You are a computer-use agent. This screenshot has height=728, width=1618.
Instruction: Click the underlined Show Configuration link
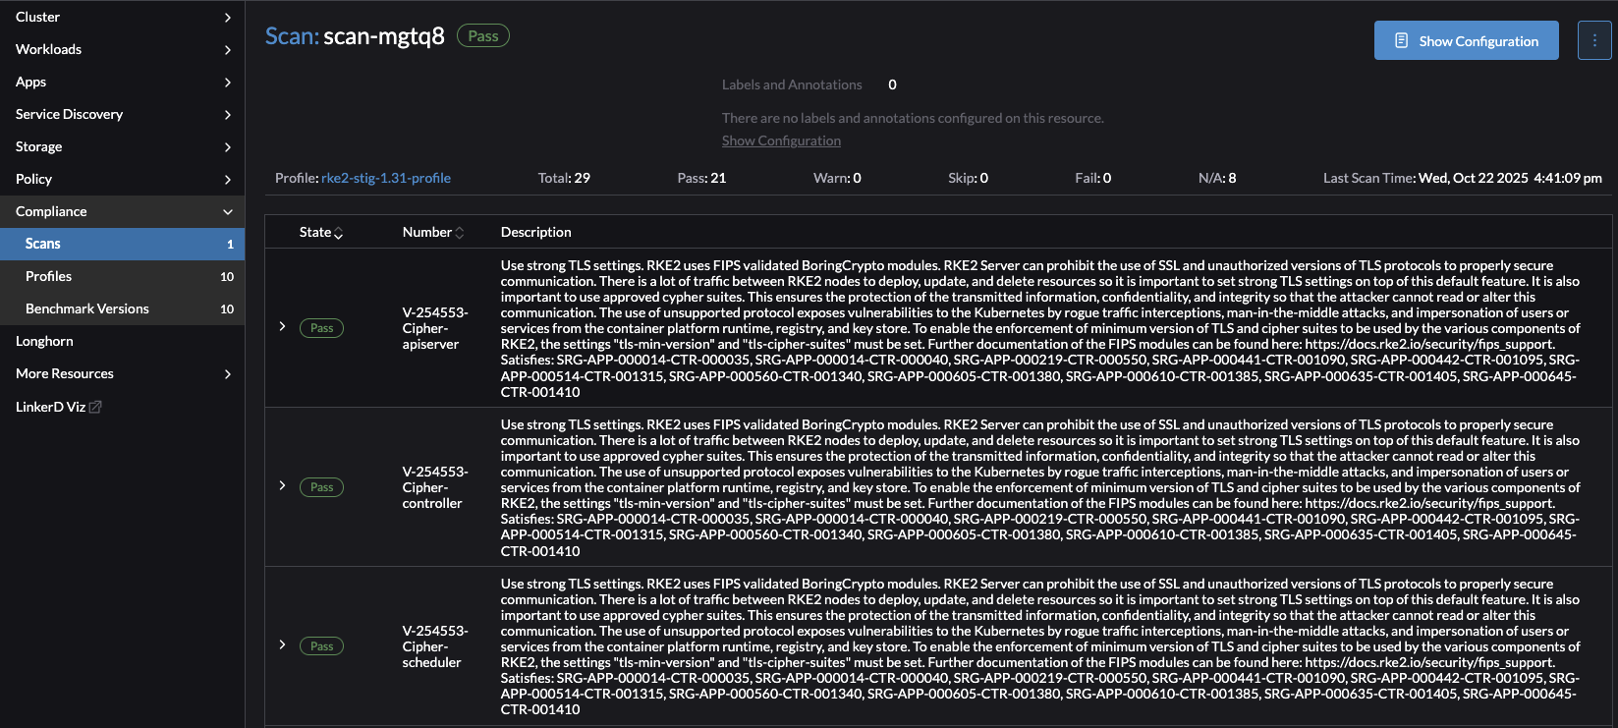781,140
